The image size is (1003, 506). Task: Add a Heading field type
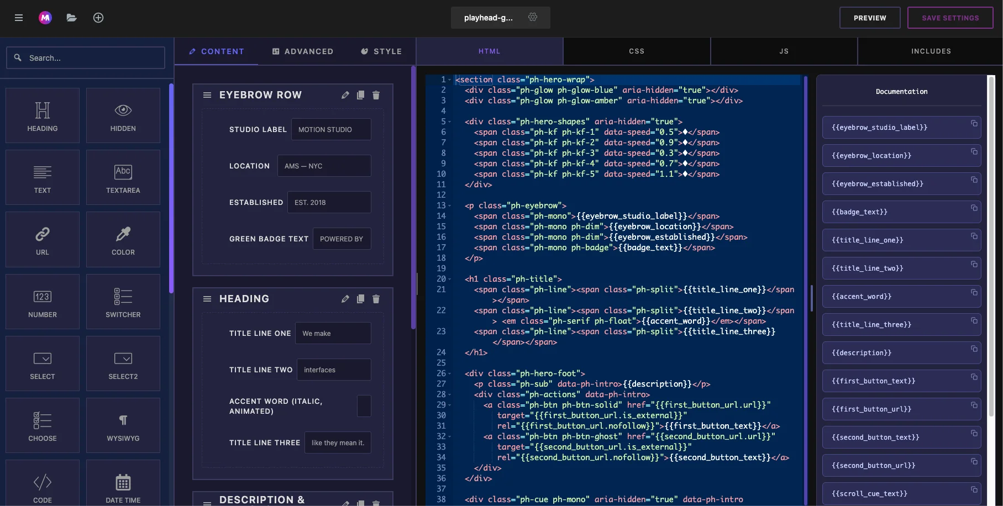coord(43,115)
